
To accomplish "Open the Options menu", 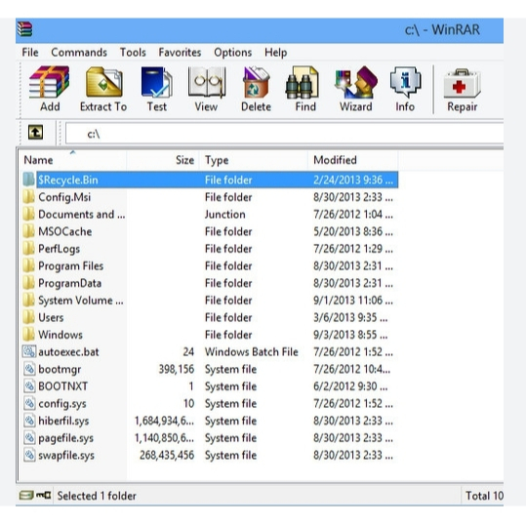I will (x=233, y=53).
